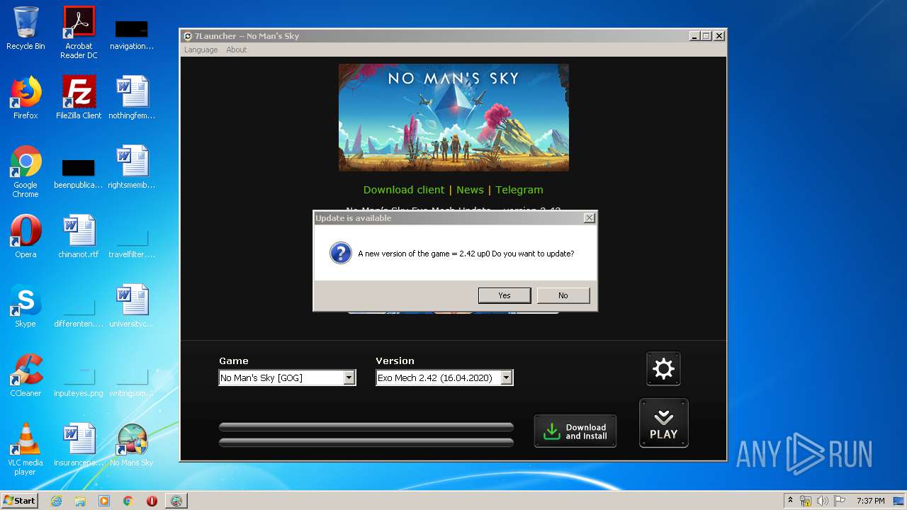Follow the Download client link
Screen dimensions: 907x510
[x=404, y=190]
